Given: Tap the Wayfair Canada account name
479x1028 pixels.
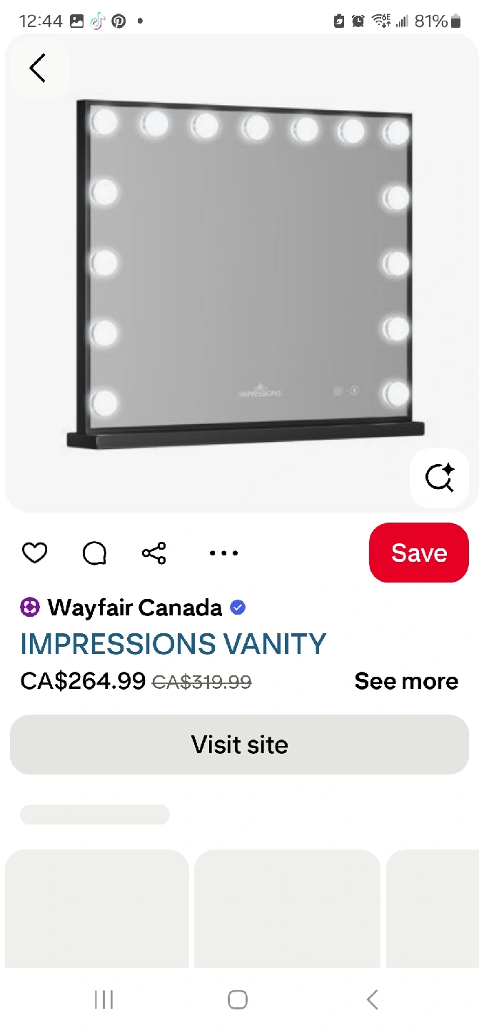Looking at the screenshot, I should [135, 608].
